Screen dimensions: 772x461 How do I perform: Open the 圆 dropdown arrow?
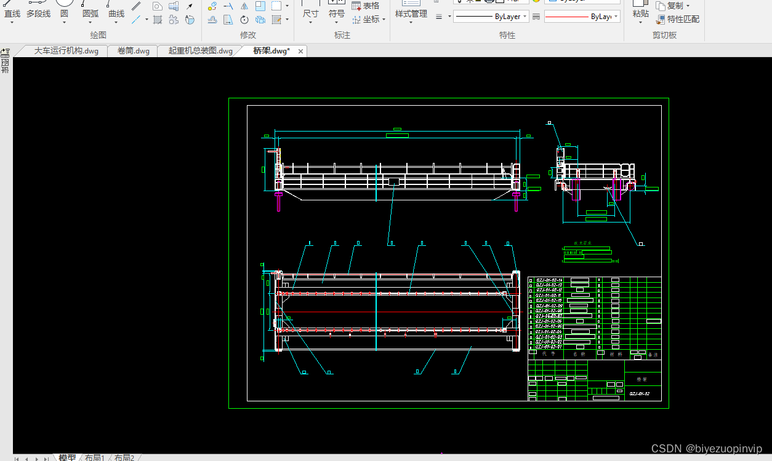65,22
